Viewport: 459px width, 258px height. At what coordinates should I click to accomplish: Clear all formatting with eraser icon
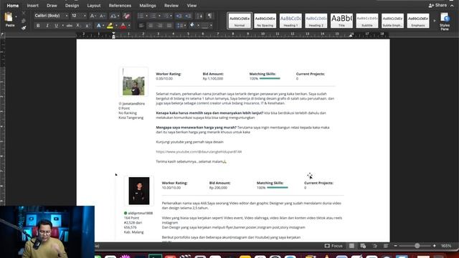[x=127, y=16]
